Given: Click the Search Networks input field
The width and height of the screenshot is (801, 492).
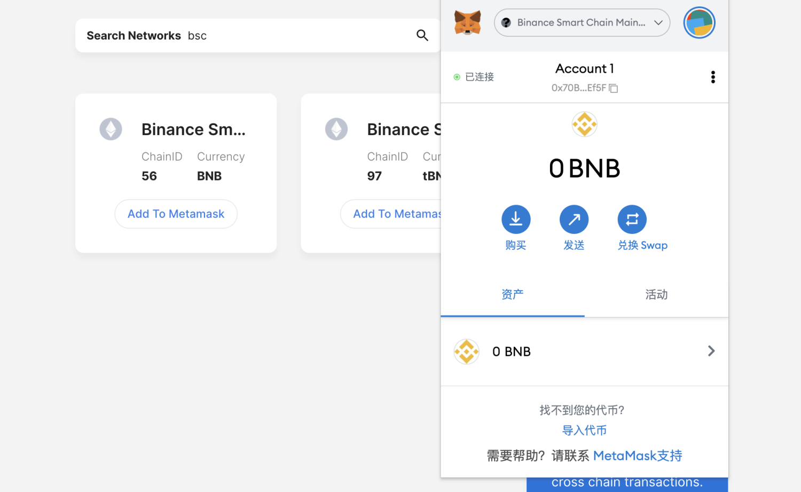Looking at the screenshot, I should tap(258, 35).
